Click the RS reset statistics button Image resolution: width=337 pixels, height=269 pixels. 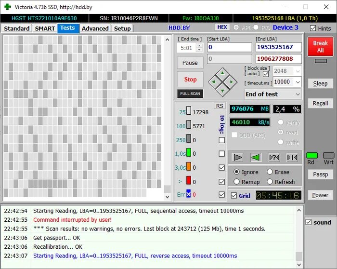[220, 106]
